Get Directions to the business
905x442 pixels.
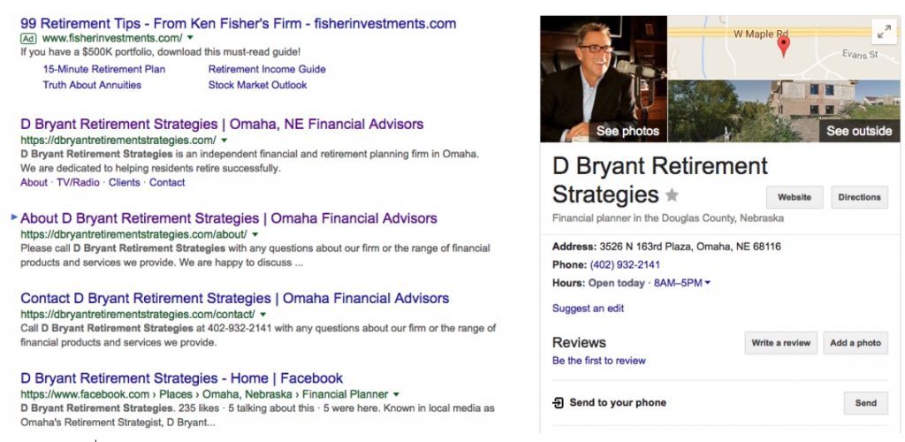click(859, 197)
